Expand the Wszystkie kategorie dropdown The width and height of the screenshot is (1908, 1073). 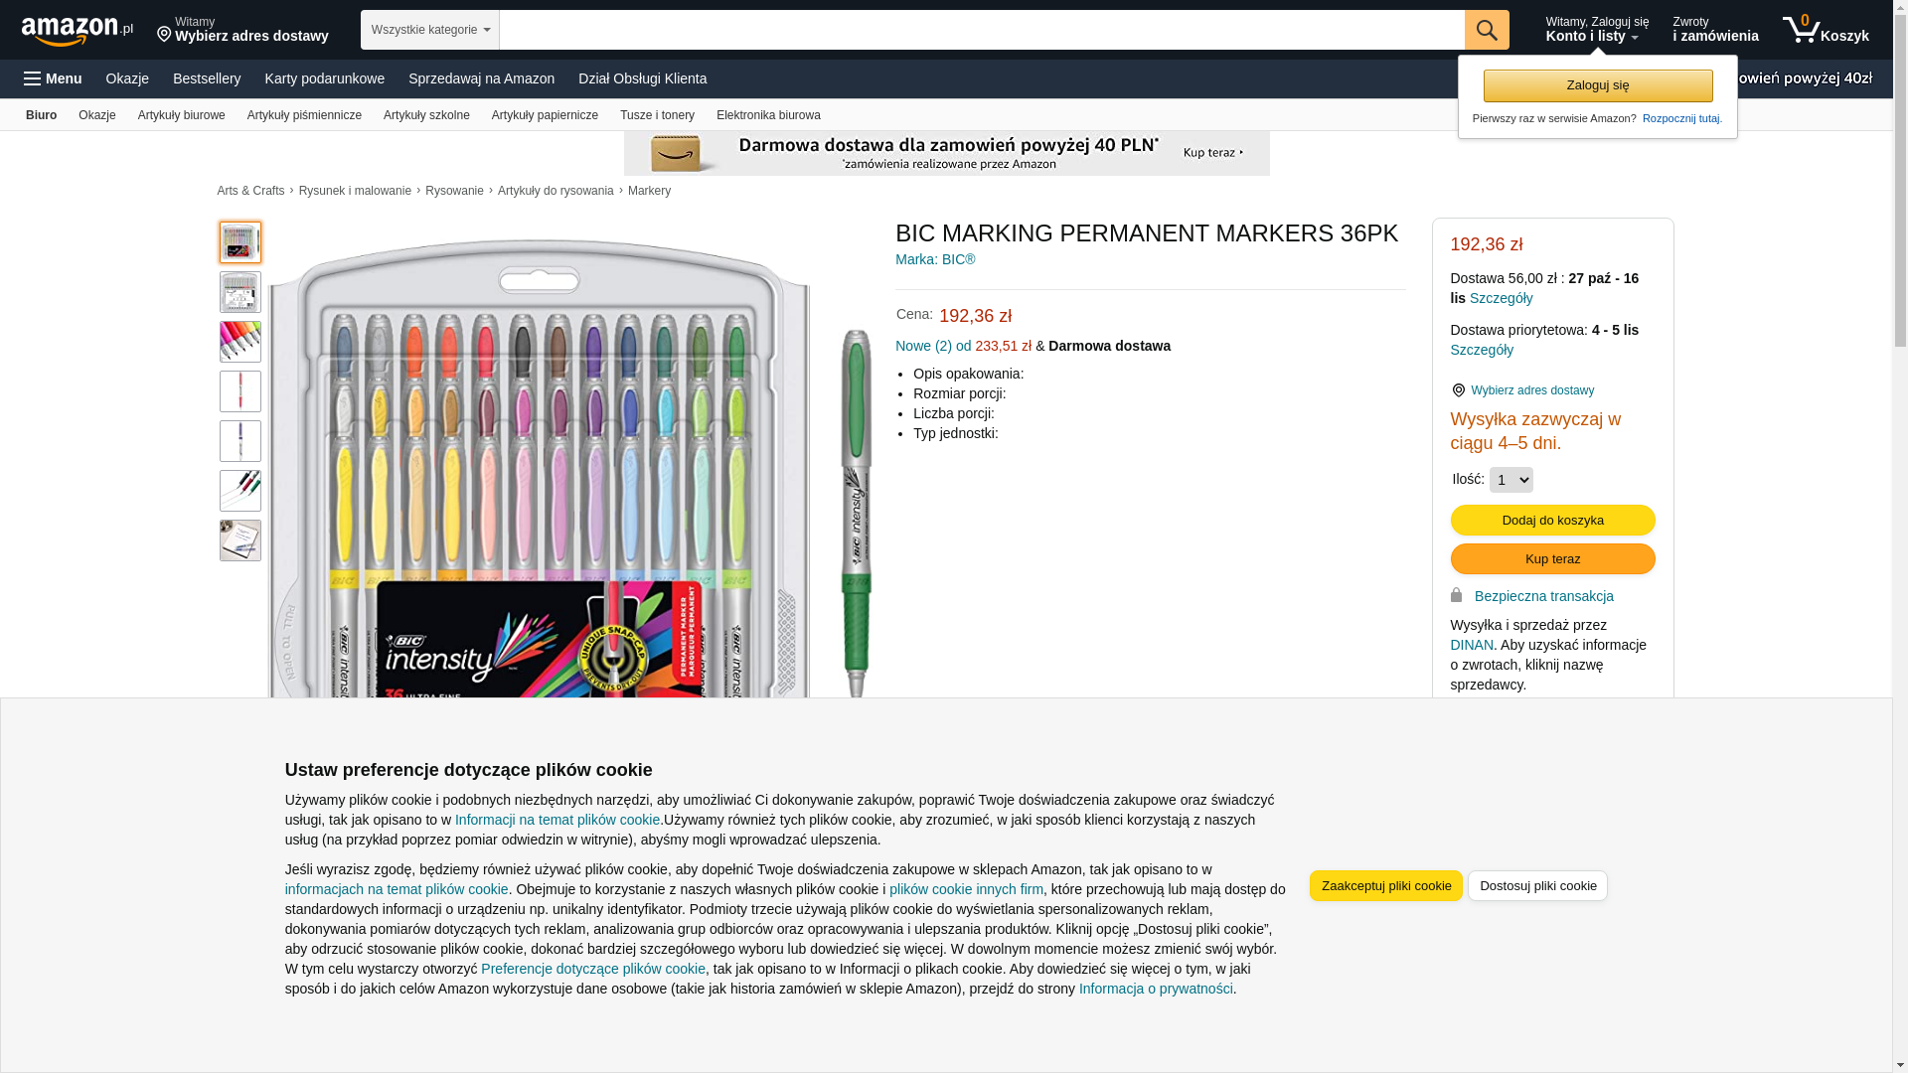click(430, 30)
